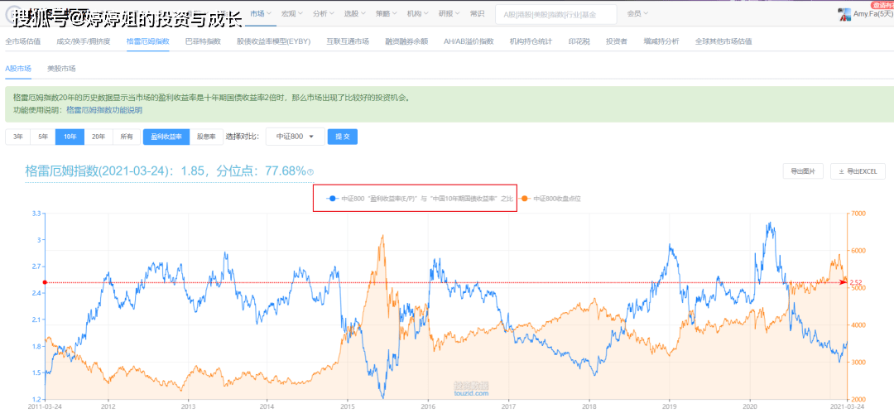Click the help icon beside 分位点 77.68%
This screenshot has height=418, width=894.
tap(310, 172)
